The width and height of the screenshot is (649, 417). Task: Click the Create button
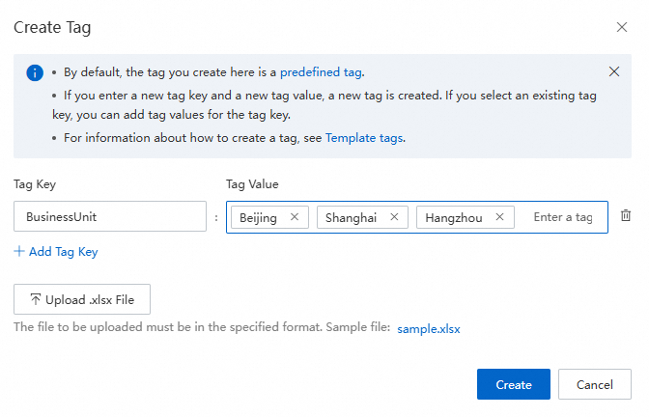(x=513, y=384)
